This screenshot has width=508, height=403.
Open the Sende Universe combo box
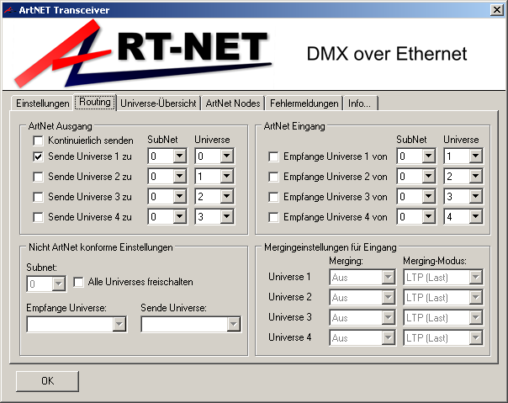[191, 324]
